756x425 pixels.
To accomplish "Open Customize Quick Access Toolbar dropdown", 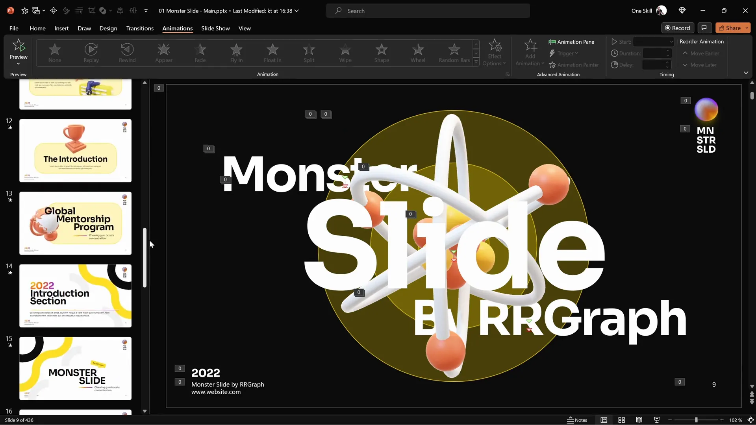I will pyautogui.click(x=146, y=11).
